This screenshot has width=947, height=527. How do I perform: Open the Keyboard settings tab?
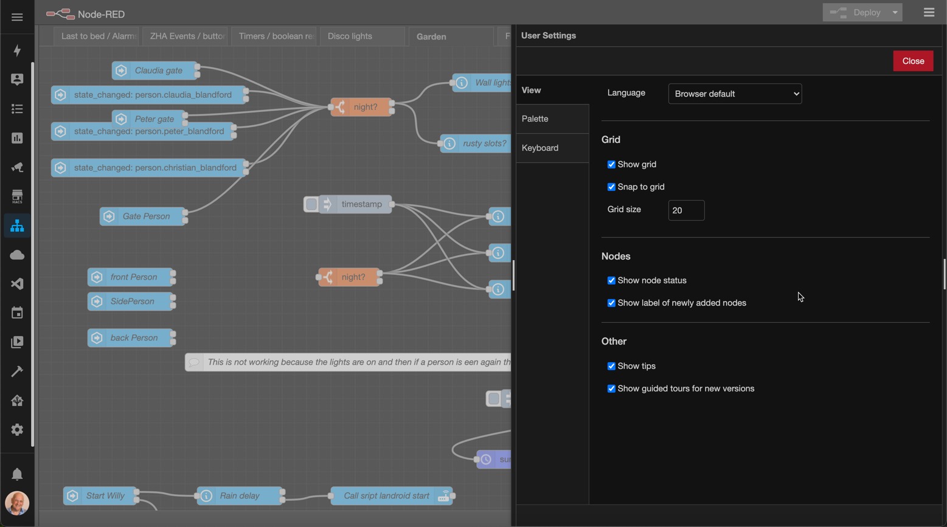point(552,148)
